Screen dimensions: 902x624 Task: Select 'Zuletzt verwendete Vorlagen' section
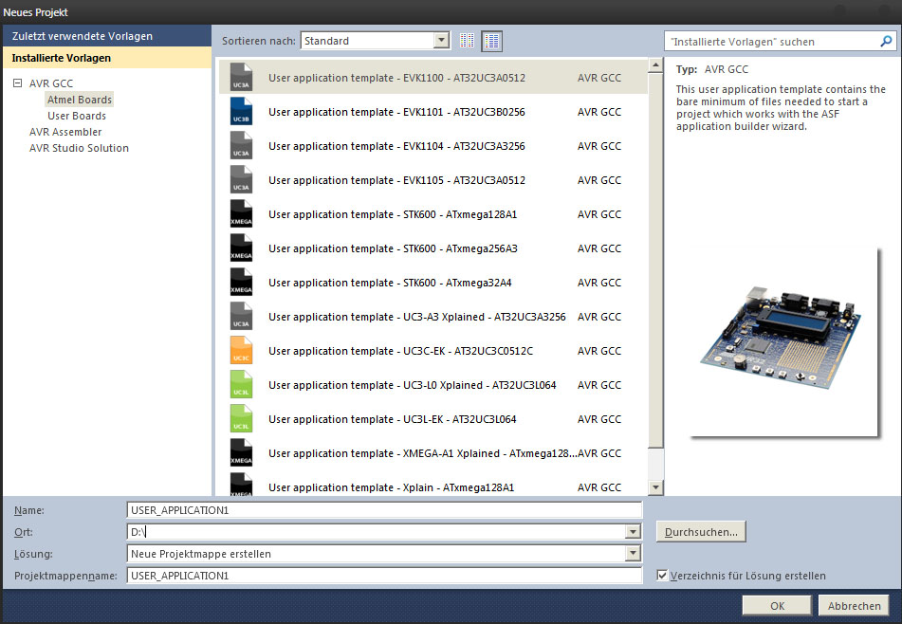[107, 36]
